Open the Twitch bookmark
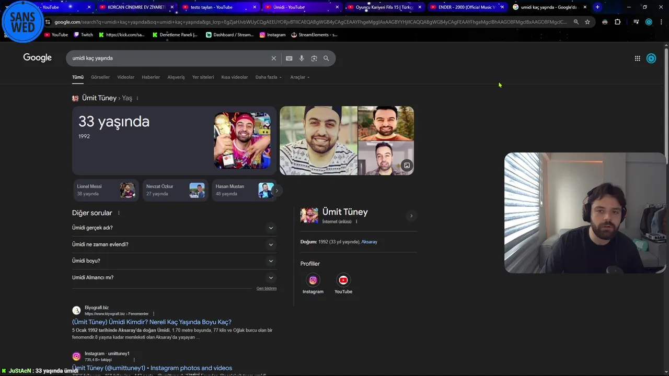 click(83, 35)
